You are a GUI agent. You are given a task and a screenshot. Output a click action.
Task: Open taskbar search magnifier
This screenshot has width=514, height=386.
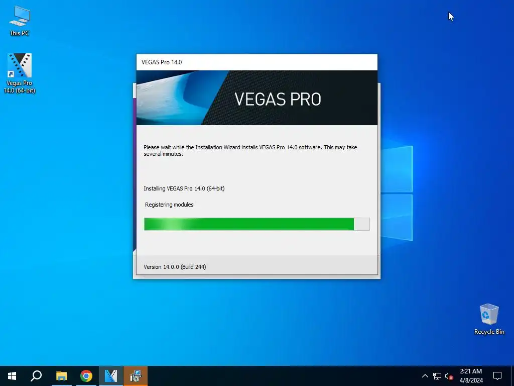[x=36, y=376]
